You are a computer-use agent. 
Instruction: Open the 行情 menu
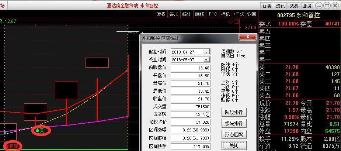pyautogui.click(x=267, y=6)
